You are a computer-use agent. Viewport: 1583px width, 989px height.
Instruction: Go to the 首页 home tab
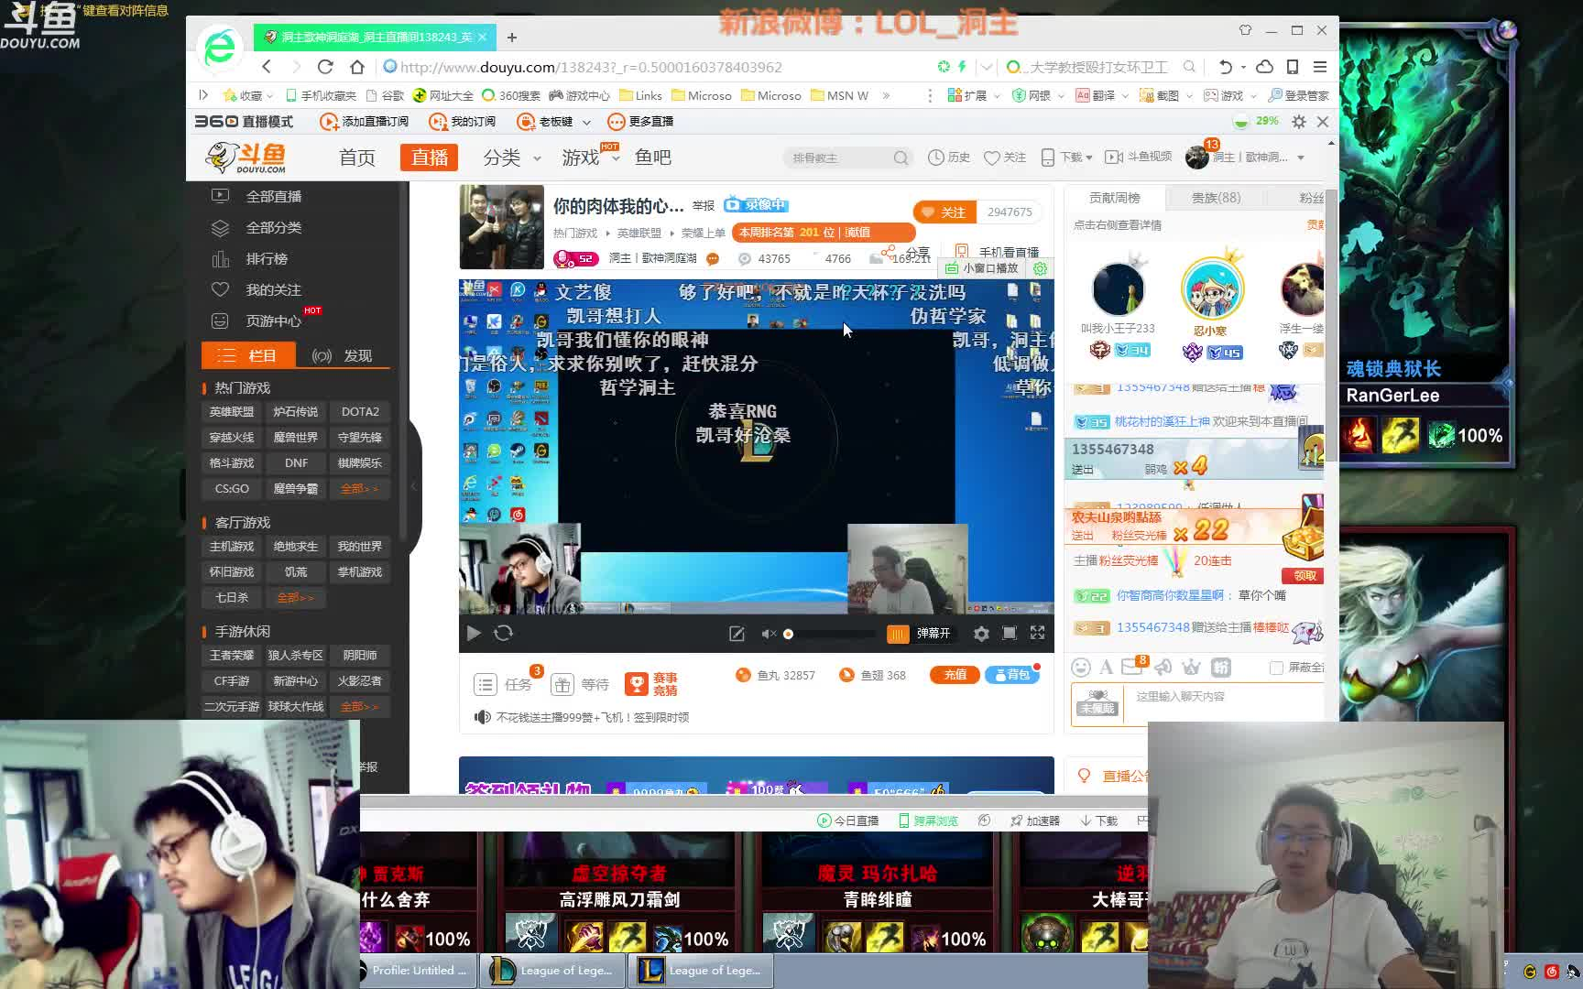tap(357, 158)
